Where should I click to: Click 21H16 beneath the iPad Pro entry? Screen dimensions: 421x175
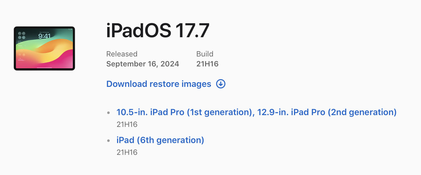127,124
